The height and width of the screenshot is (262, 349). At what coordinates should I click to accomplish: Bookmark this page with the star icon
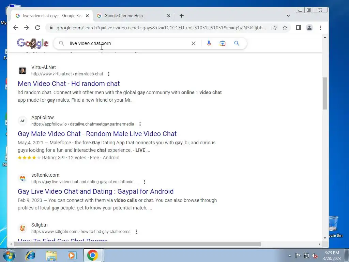285,28
